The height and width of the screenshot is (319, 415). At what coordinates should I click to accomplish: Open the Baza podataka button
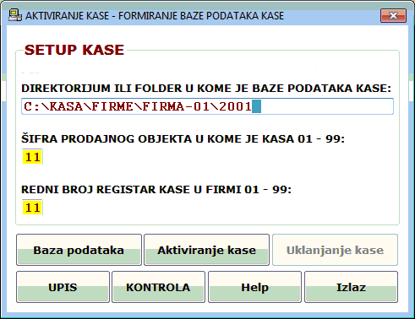pyautogui.click(x=79, y=250)
